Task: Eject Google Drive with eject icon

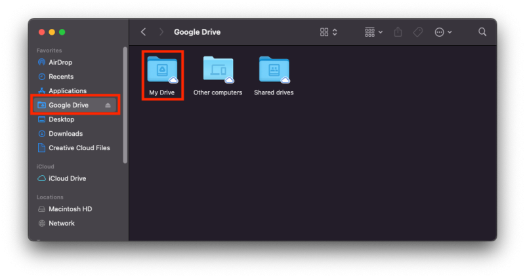Action: coord(108,105)
